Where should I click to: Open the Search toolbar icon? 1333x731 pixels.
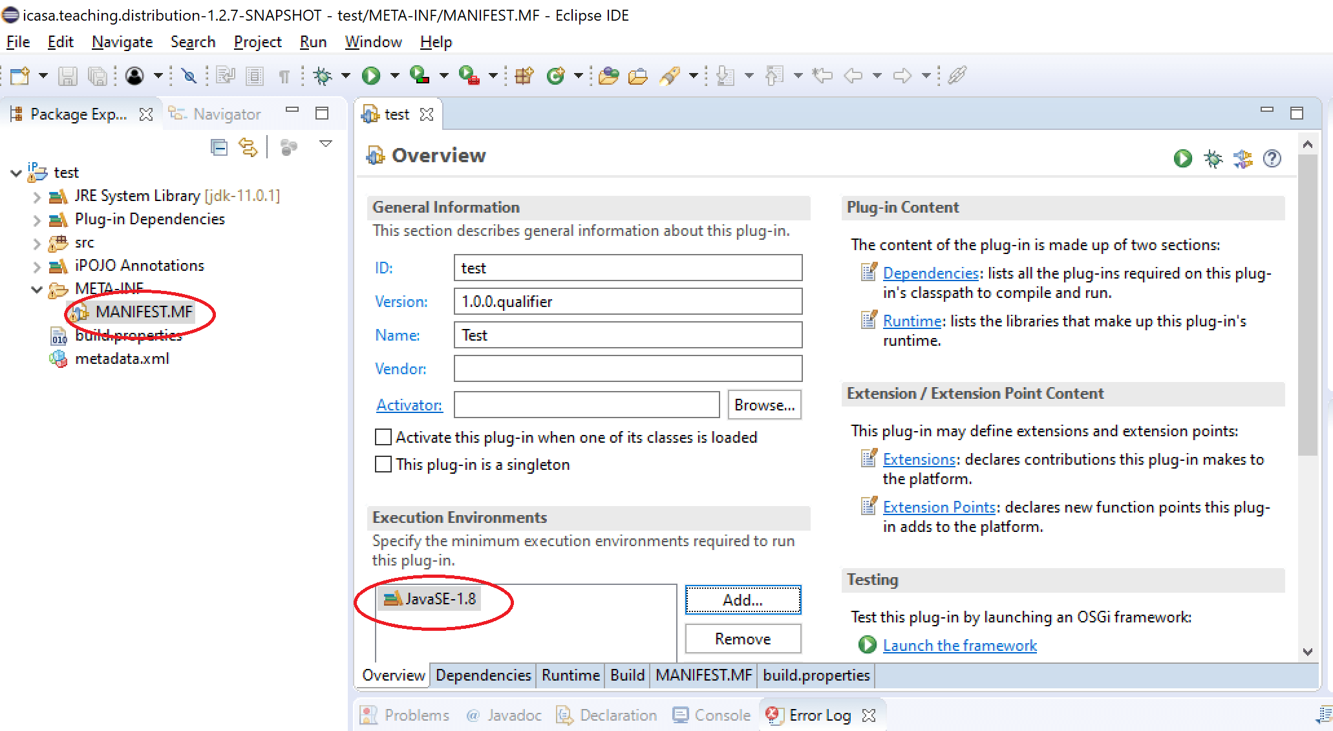pyautogui.click(x=189, y=76)
